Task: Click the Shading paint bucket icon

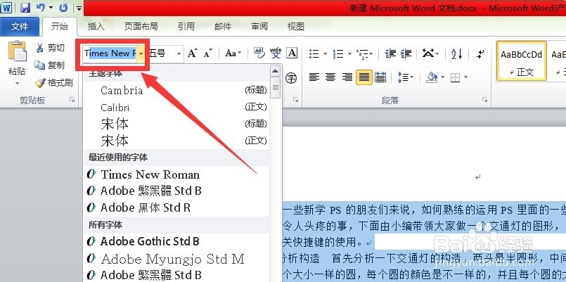Action: tap(432, 77)
